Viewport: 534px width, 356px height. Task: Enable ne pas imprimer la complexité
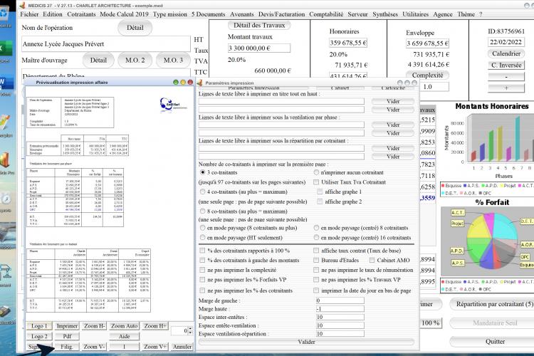point(202,270)
